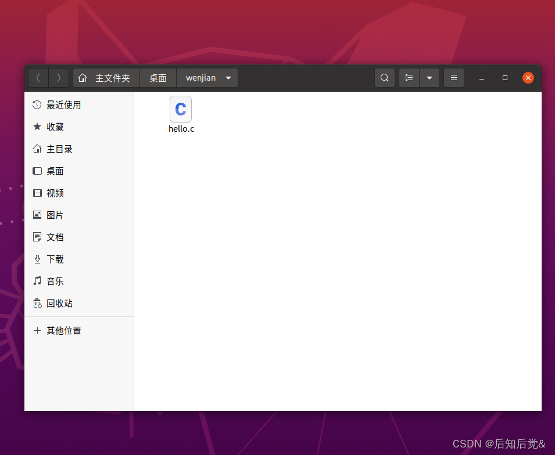The height and width of the screenshot is (455, 555).
Task: Open the 文档 documents folder
Action: point(55,237)
